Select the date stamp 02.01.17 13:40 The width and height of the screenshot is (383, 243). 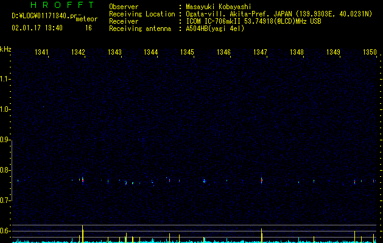coord(37,28)
